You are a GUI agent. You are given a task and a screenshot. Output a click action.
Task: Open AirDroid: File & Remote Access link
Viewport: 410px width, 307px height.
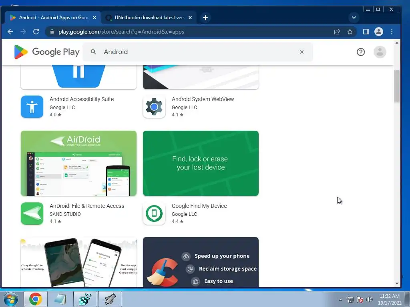click(x=87, y=206)
